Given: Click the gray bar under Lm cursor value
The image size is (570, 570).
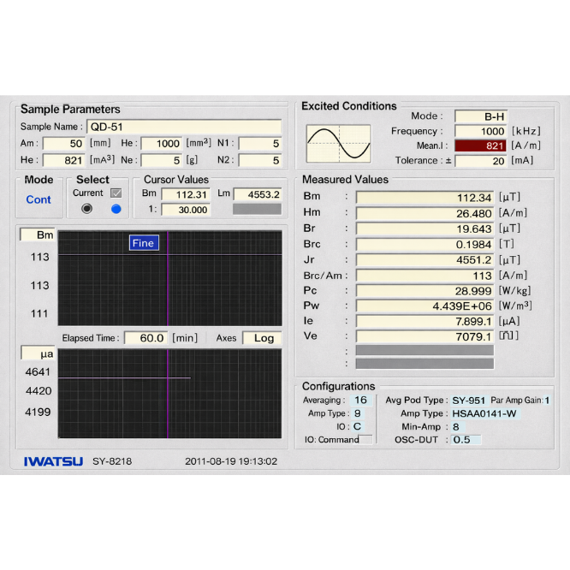Looking at the screenshot, I should [257, 209].
